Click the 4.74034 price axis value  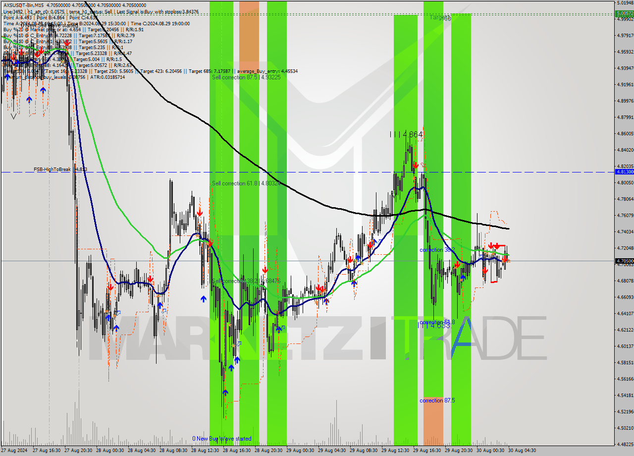(625, 231)
